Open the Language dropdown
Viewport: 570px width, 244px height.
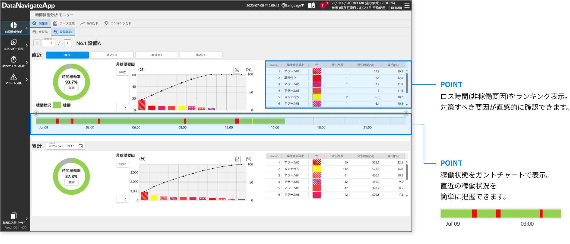(293, 5)
